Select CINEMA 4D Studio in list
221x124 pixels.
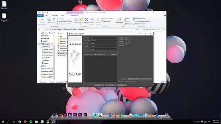point(125,44)
